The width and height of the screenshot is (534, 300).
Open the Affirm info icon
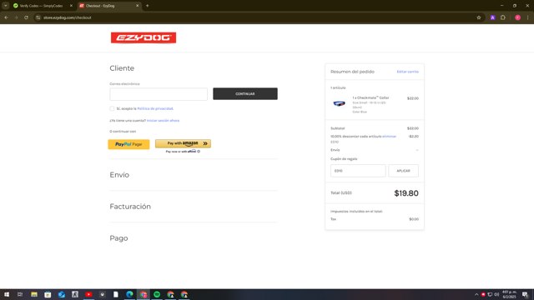tap(199, 152)
